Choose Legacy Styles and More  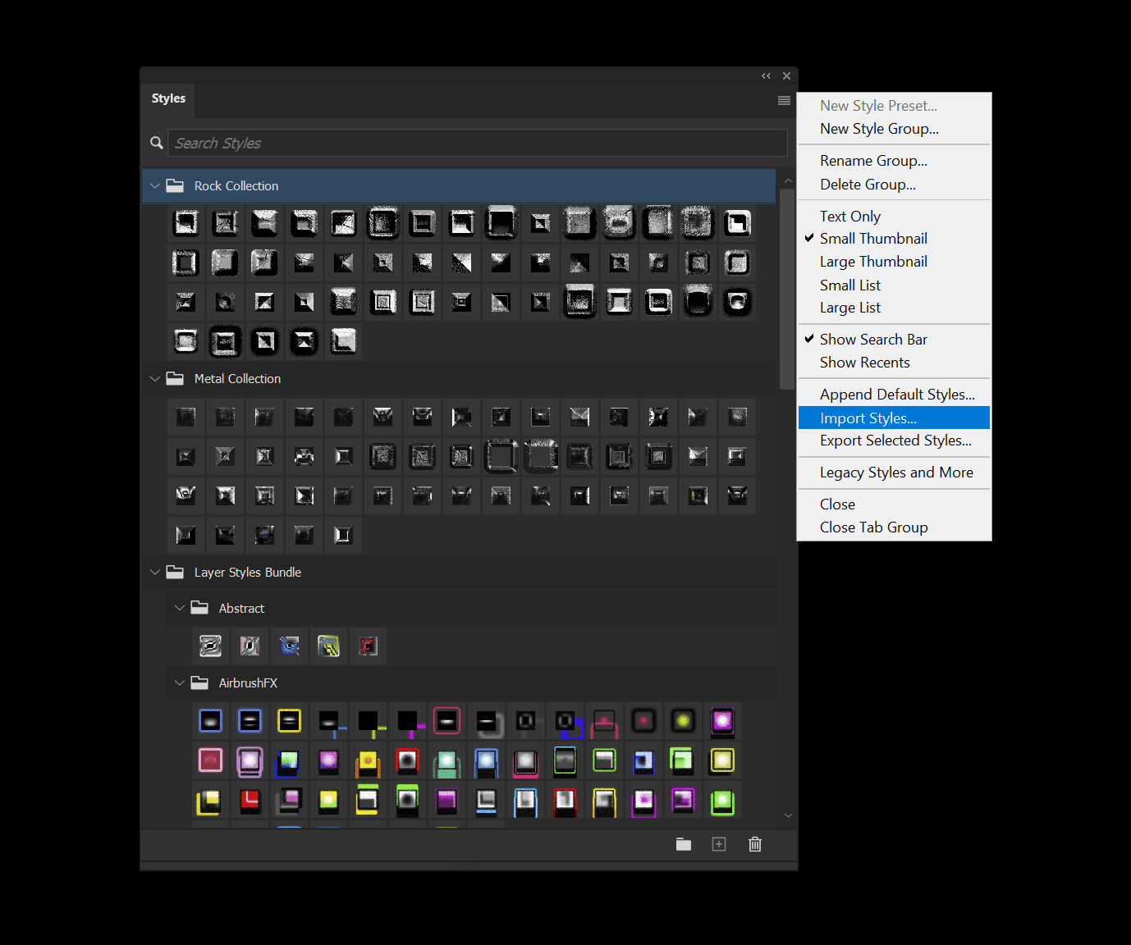pos(895,472)
